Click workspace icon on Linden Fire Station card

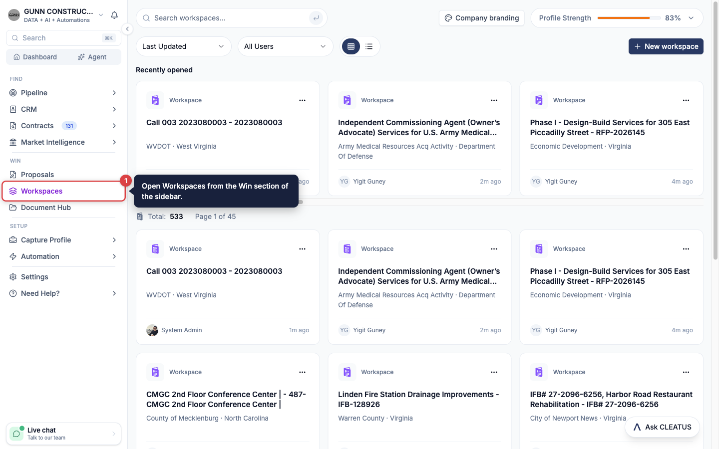tap(347, 372)
